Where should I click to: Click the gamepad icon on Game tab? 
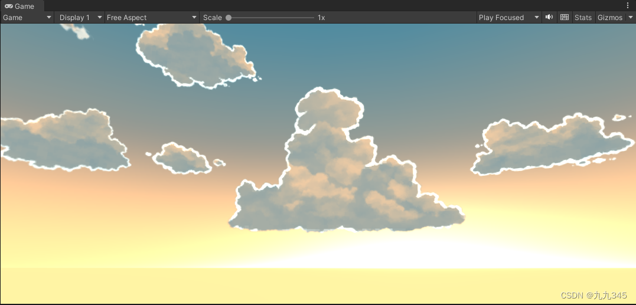tap(8, 6)
